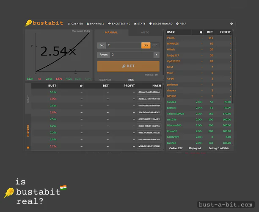This screenshot has height=212, width=259.
Task: Open the History side tab
Action: (28, 131)
